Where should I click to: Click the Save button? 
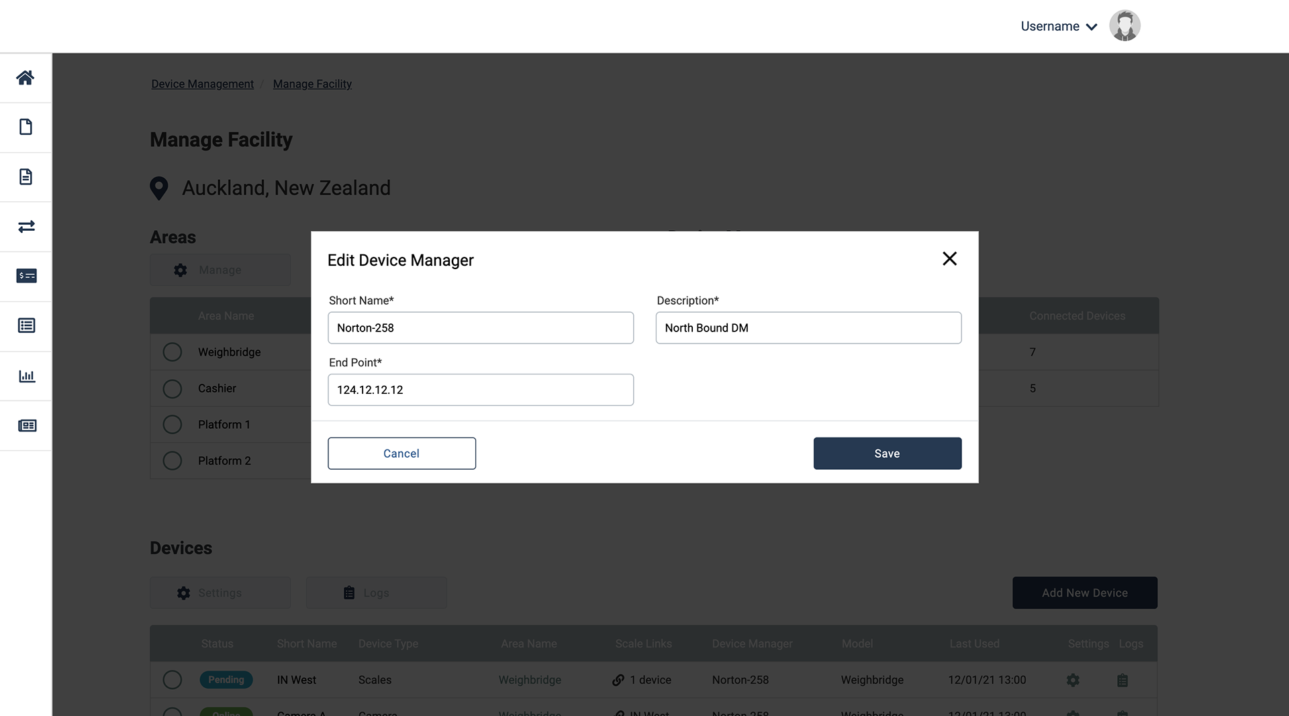click(x=888, y=454)
